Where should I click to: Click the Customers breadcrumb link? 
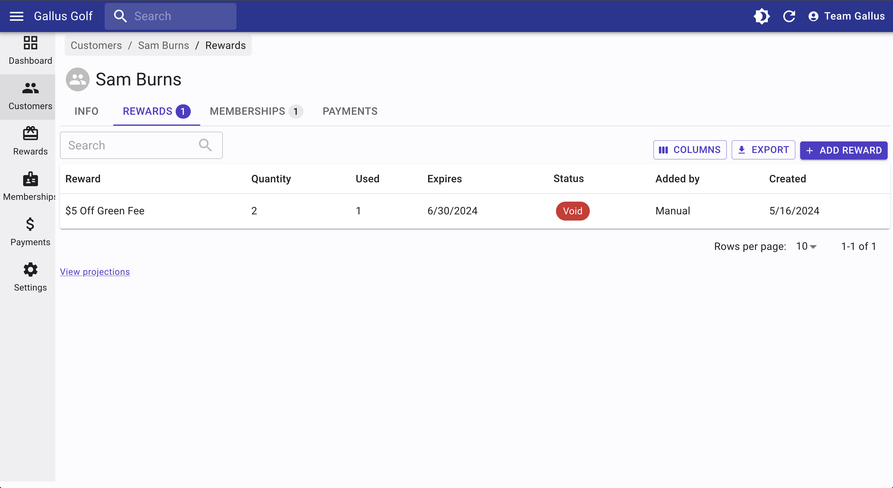coord(96,45)
